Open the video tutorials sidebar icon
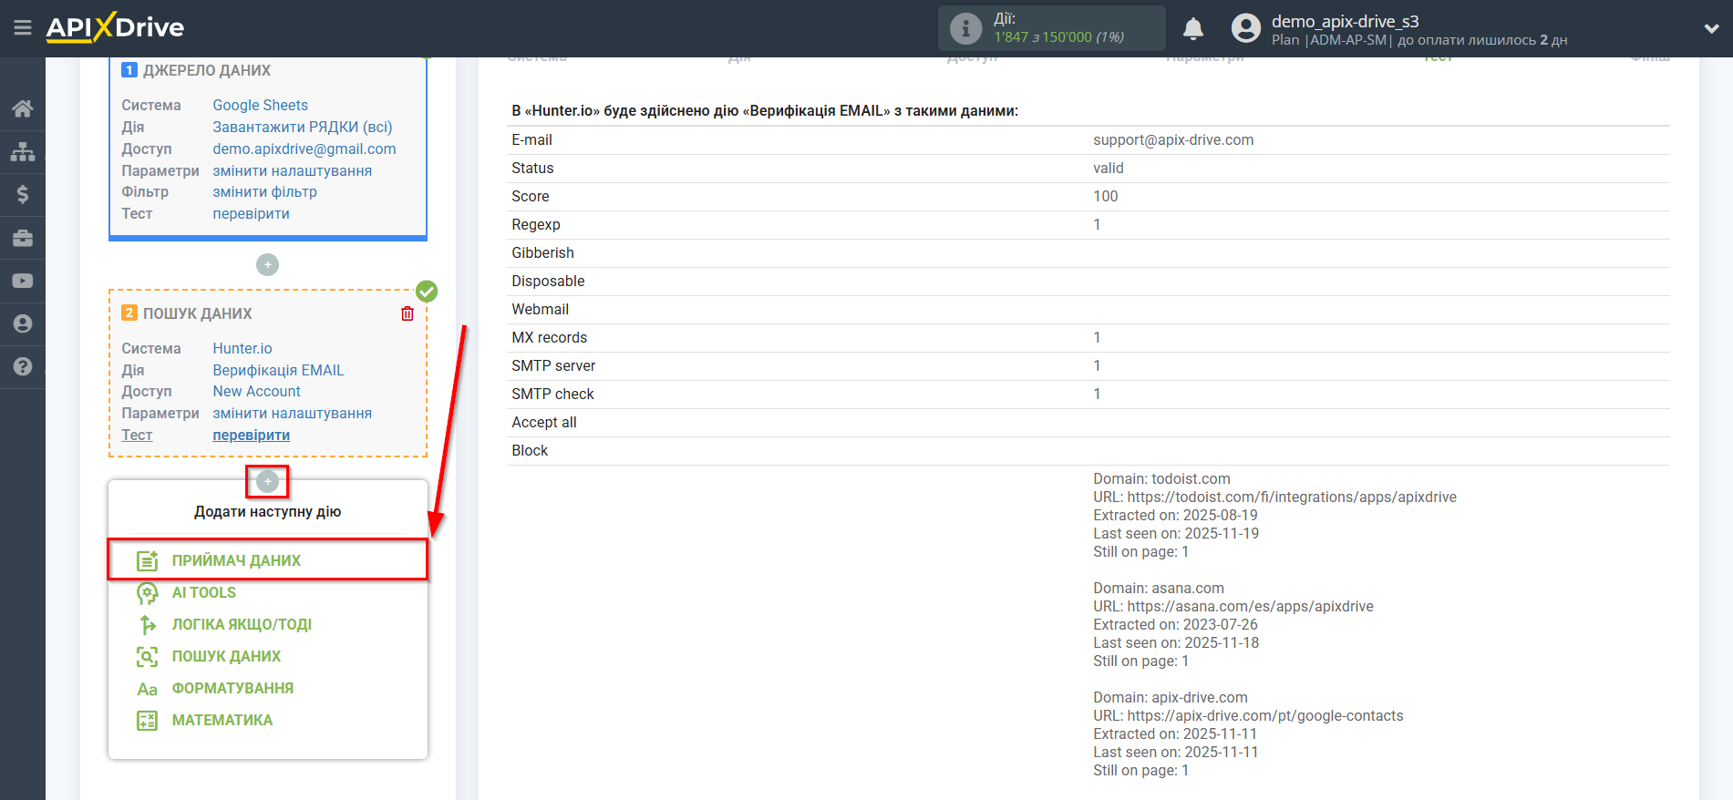This screenshot has width=1733, height=800. pyautogui.click(x=23, y=281)
